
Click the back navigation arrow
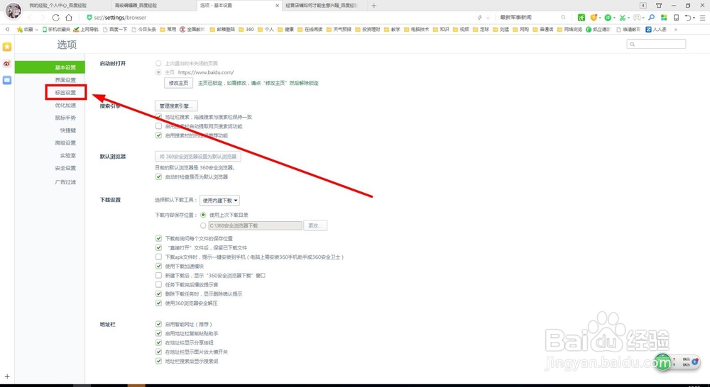[30, 18]
